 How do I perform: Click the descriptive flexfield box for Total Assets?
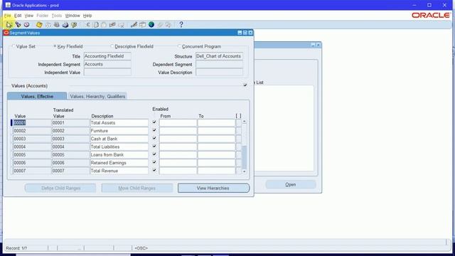[239, 123]
